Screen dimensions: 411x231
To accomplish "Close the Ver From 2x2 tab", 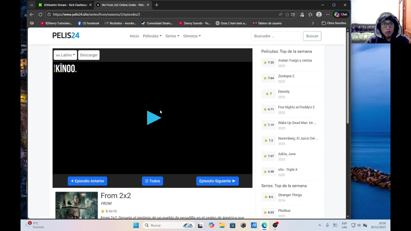I will pyautogui.click(x=148, y=5).
